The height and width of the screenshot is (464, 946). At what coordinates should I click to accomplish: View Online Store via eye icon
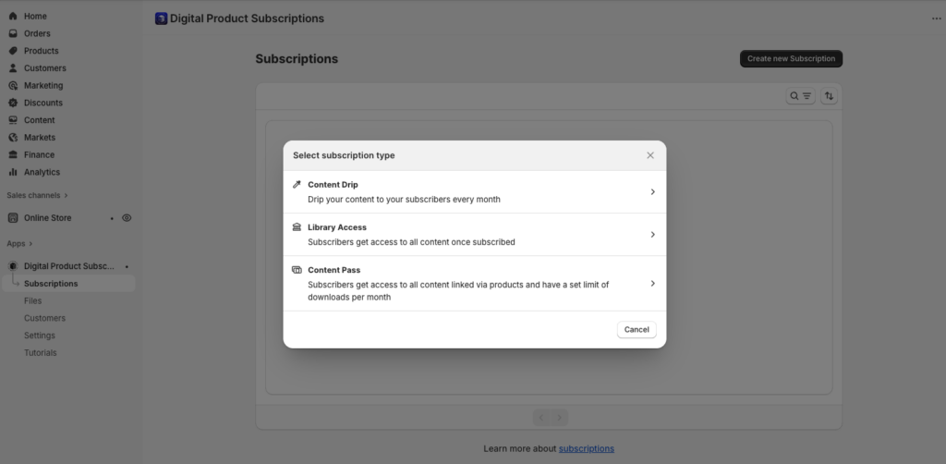tap(127, 218)
